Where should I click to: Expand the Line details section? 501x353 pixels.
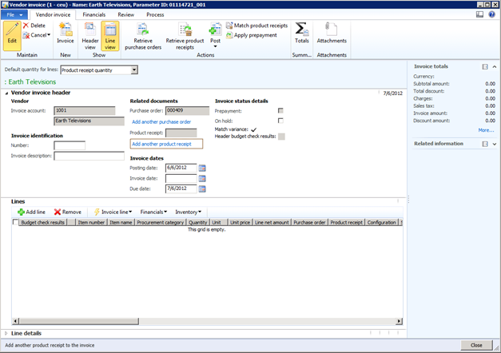coord(7,333)
